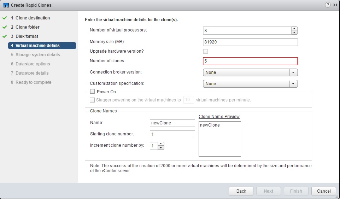Click the Create Rapid Clones title icon
Image resolution: width=340 pixels, height=199 pixels.
pos(6,5)
